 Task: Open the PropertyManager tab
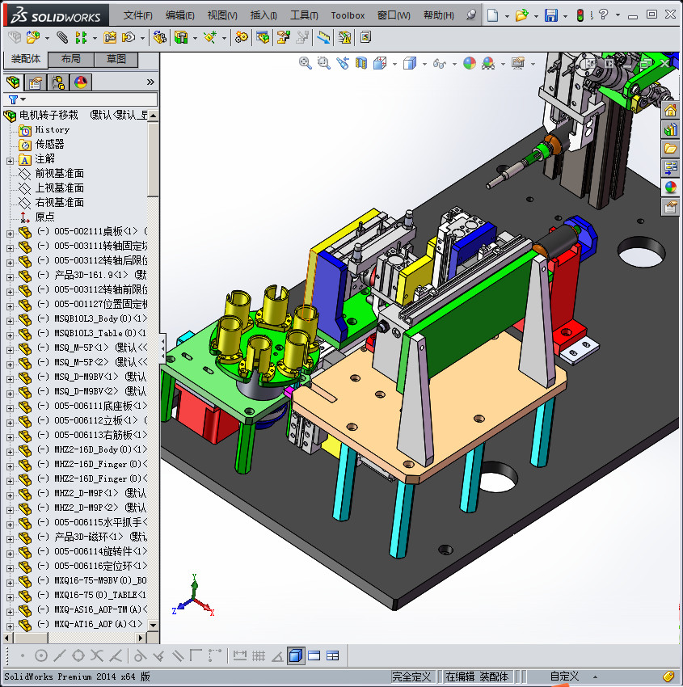point(35,82)
